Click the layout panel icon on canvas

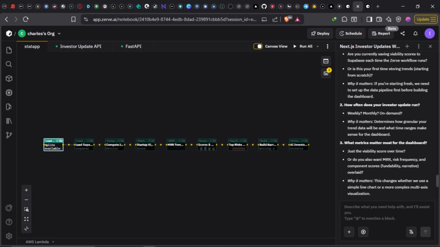pos(326,61)
